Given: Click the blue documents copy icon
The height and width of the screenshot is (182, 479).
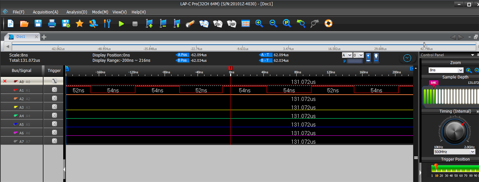Looking at the screenshot, I should pos(204,24).
